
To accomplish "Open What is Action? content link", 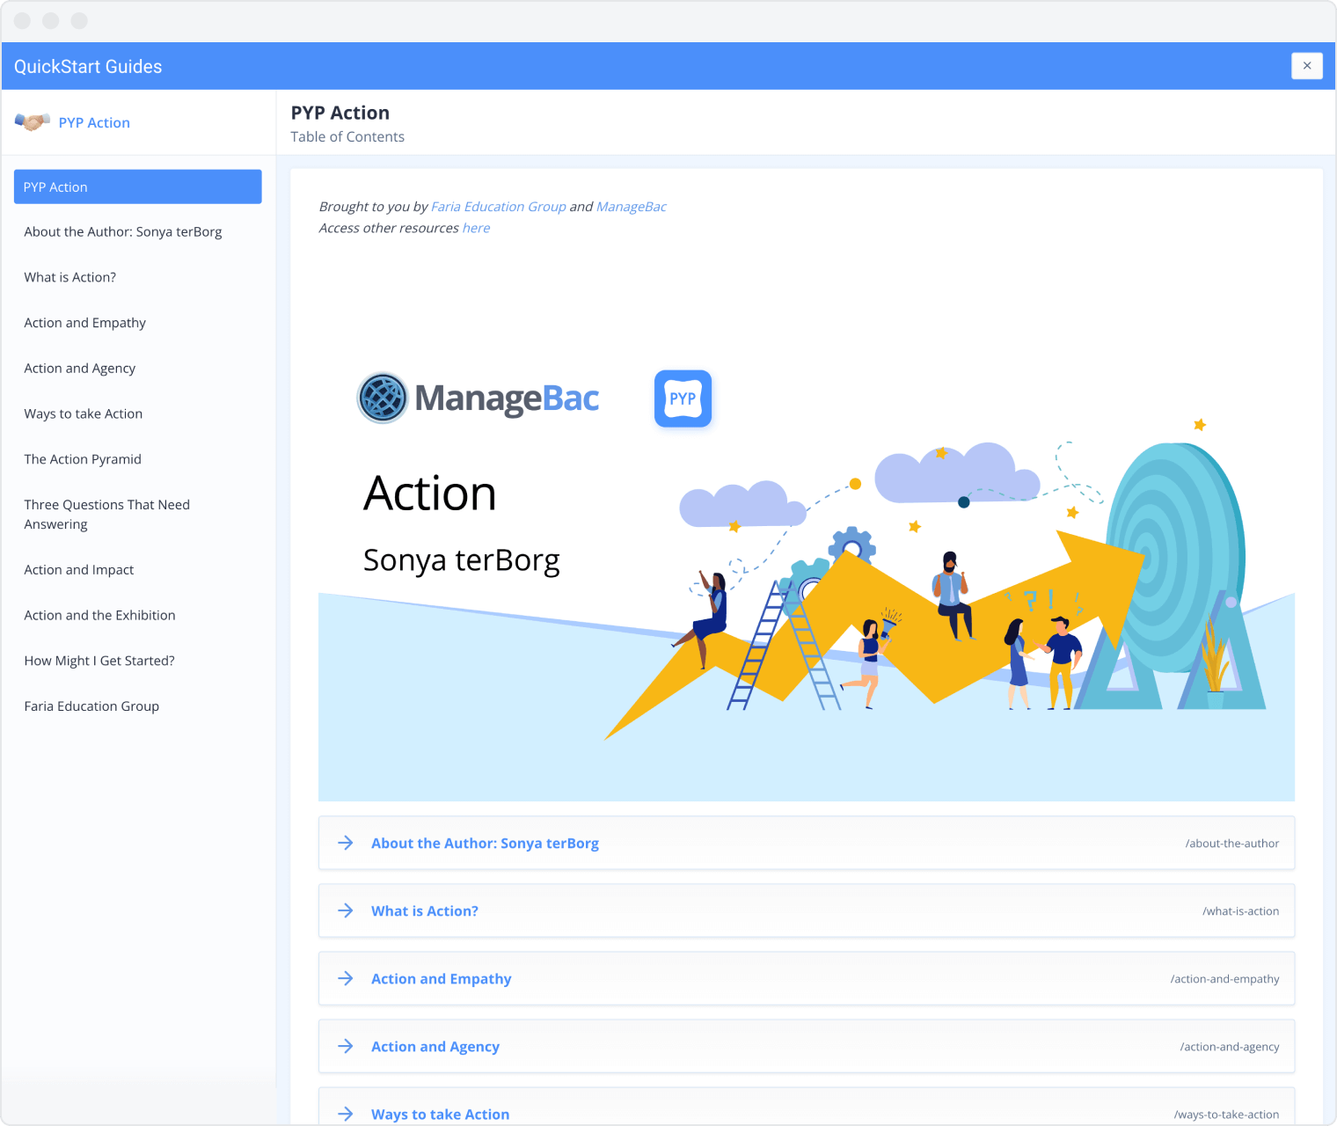I will (x=425, y=911).
